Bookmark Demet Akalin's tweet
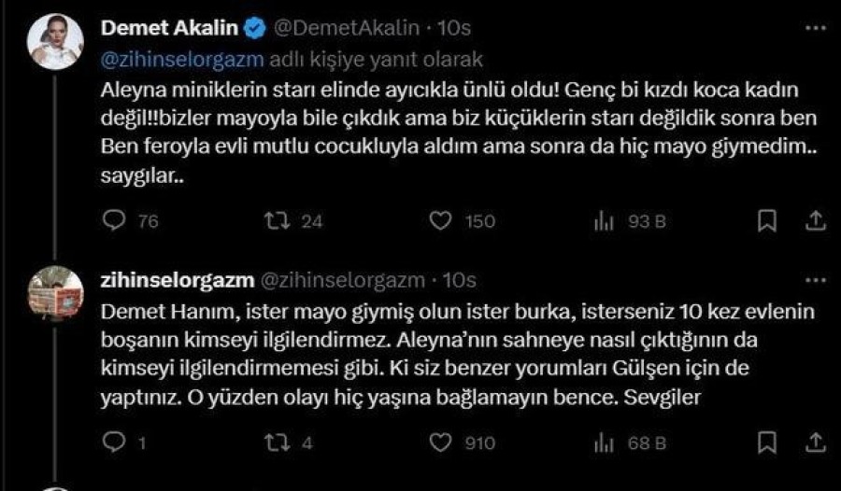This screenshot has height=491, width=841. (x=766, y=221)
